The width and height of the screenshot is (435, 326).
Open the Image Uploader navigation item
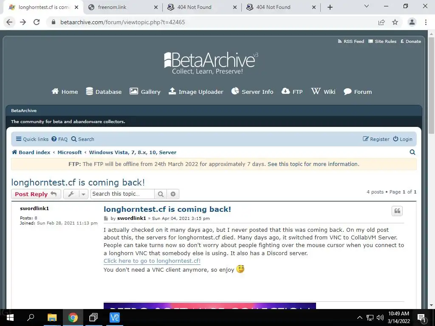196,92
